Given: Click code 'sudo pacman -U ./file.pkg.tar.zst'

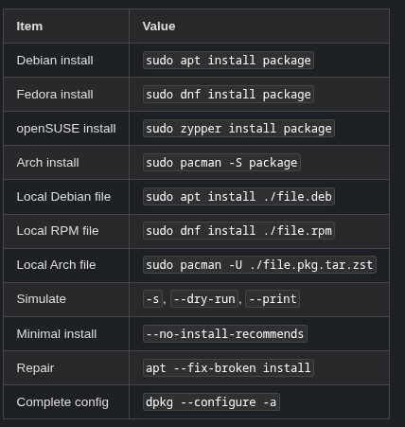Looking at the screenshot, I should pos(259,265).
